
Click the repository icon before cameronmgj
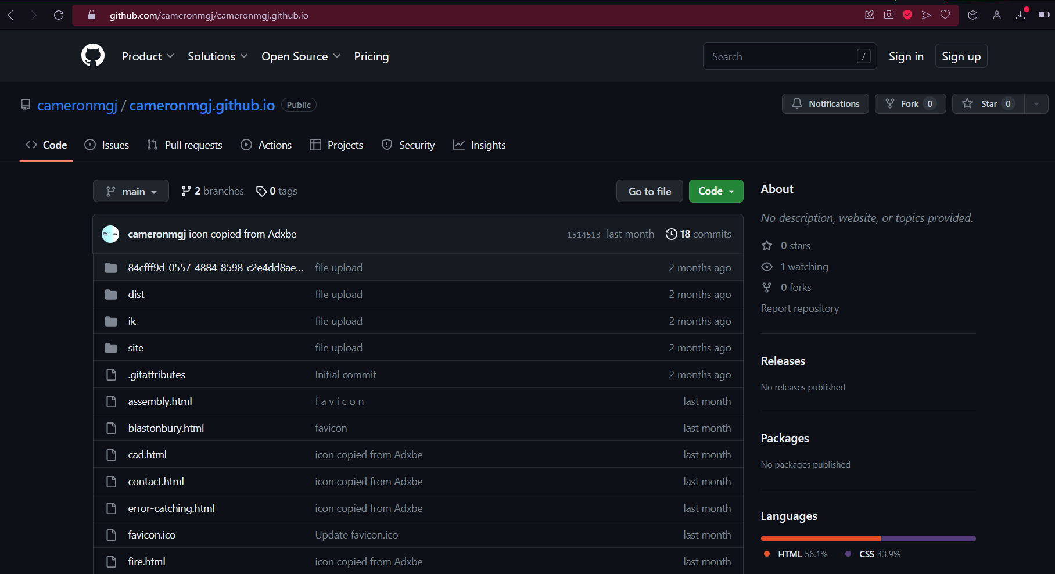tap(26, 105)
